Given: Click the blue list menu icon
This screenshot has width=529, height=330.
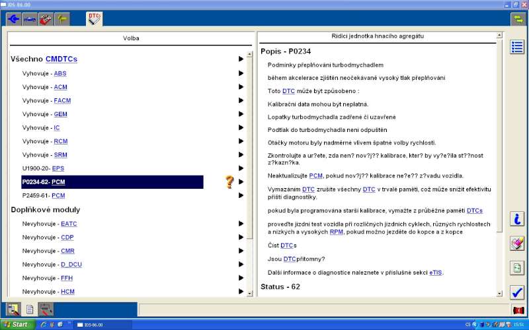Looking at the screenshot, I should pos(517,47).
